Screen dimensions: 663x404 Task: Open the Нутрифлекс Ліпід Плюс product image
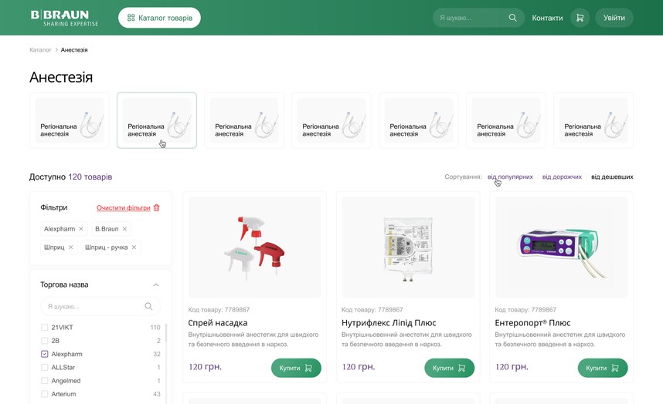pos(408,247)
